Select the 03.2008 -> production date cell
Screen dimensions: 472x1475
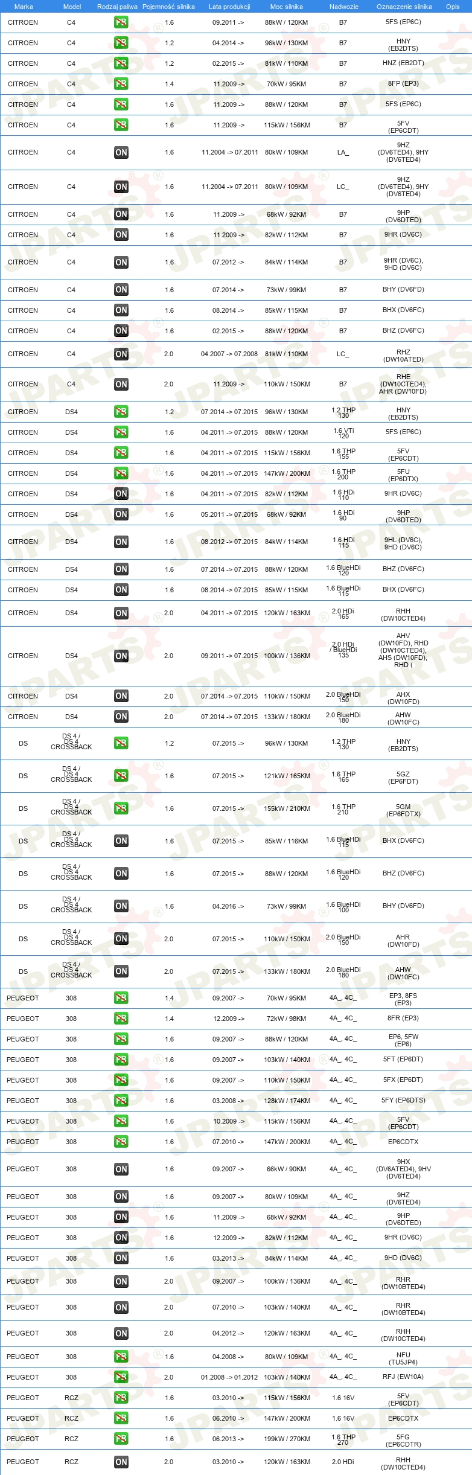[x=229, y=1101]
